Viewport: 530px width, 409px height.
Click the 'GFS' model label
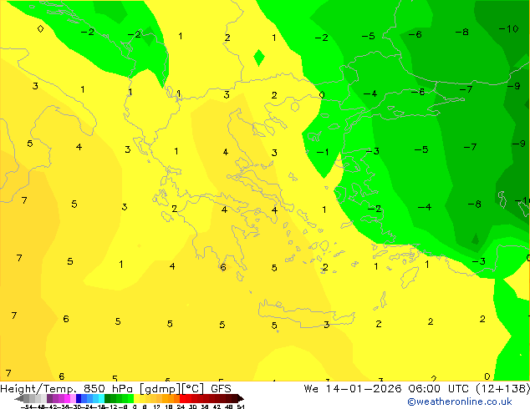221,389
